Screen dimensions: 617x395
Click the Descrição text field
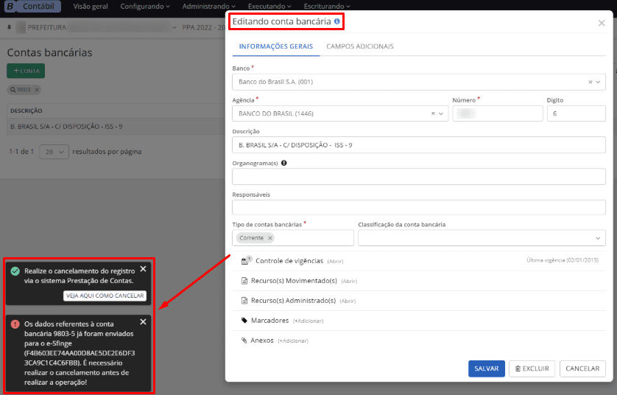point(418,145)
